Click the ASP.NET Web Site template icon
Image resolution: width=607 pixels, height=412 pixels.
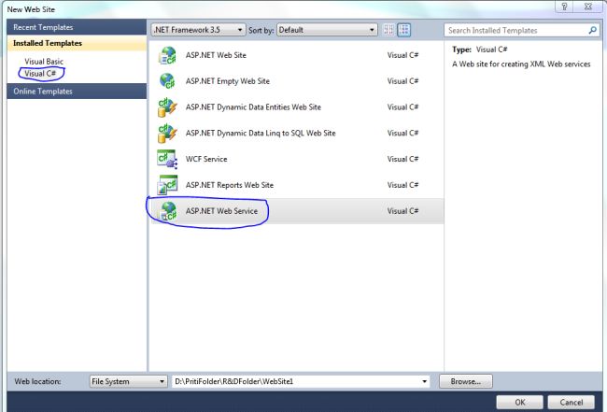(x=167, y=55)
